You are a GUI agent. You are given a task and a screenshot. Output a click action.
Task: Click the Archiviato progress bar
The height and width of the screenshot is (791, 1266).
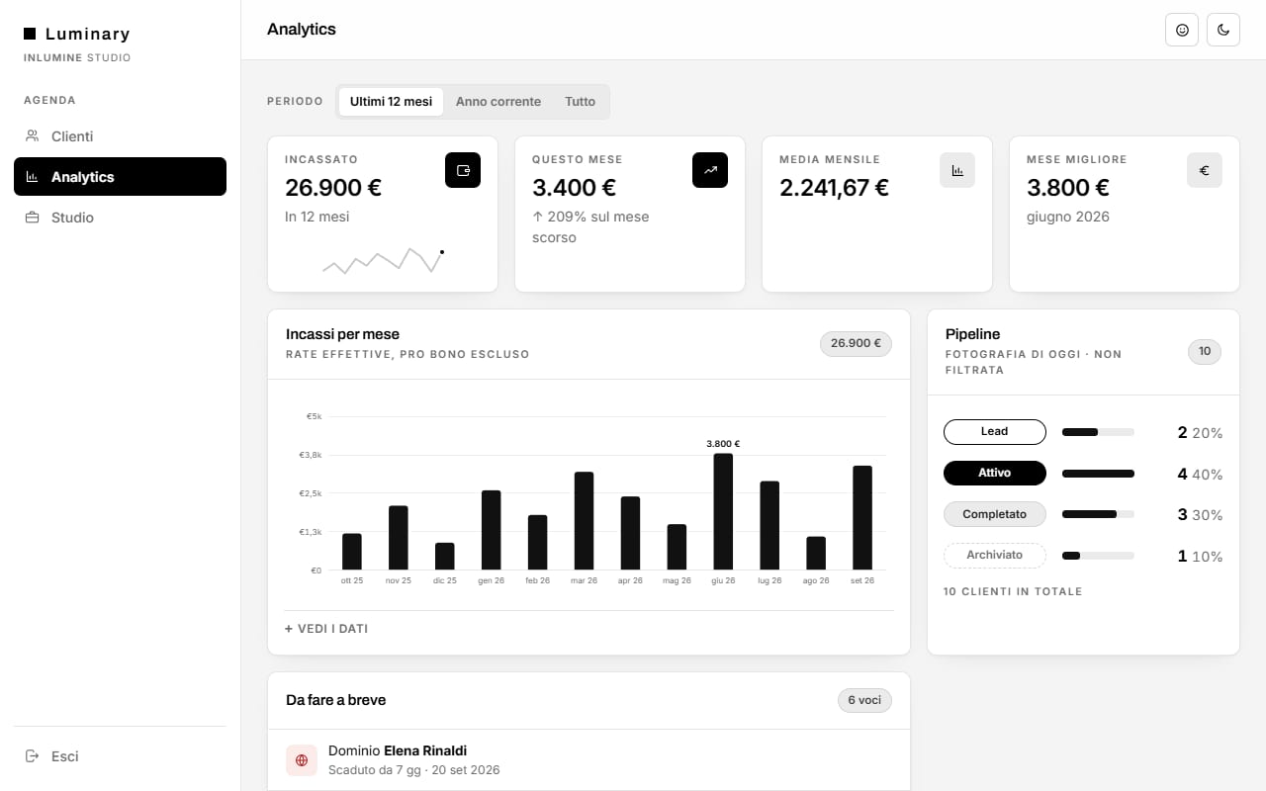1098,556
